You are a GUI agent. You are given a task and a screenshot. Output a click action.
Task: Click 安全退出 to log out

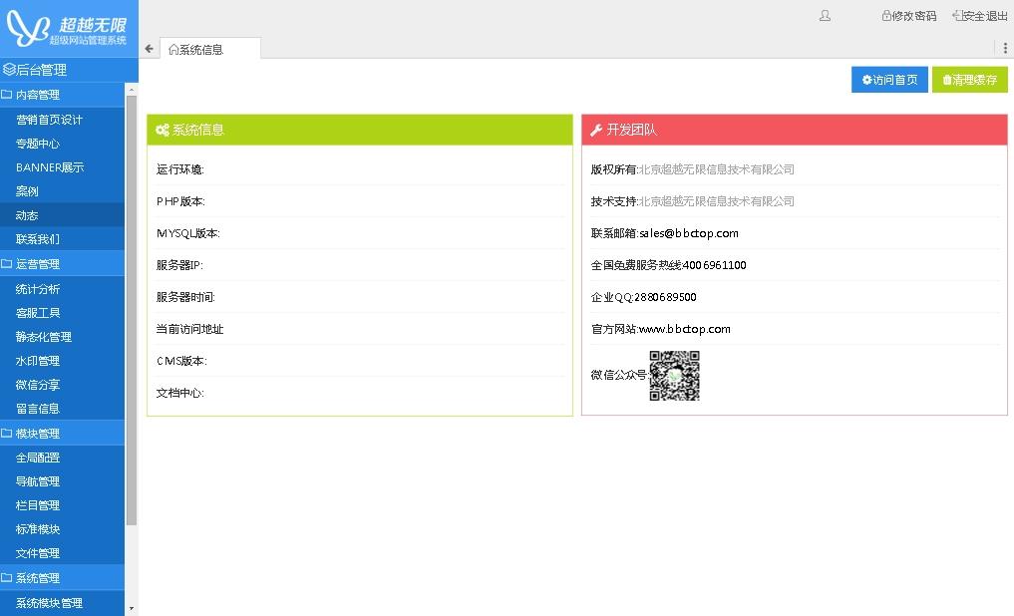(x=979, y=16)
